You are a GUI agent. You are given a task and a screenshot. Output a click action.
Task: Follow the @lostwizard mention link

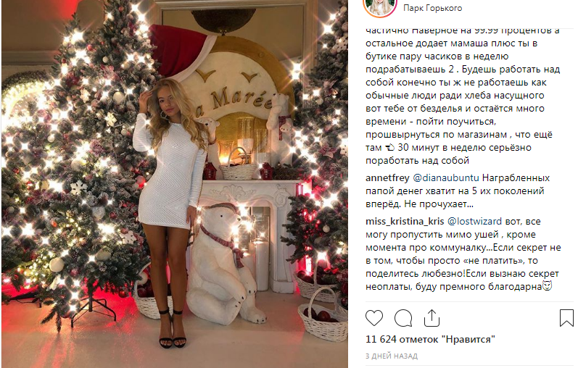click(x=474, y=222)
